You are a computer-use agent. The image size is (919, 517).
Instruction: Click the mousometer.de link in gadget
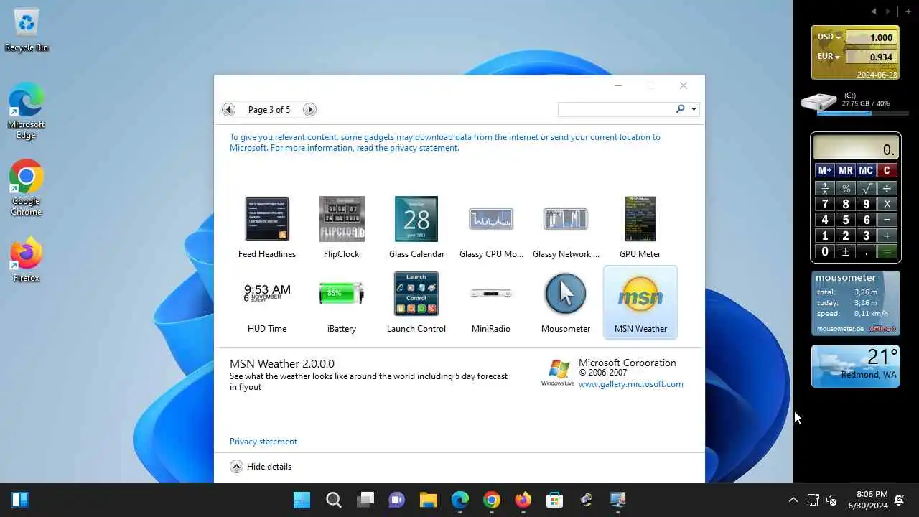point(840,329)
